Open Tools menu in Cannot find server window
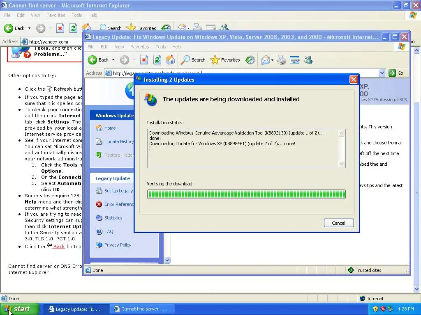This screenshot has width=421, height=315. point(76,15)
